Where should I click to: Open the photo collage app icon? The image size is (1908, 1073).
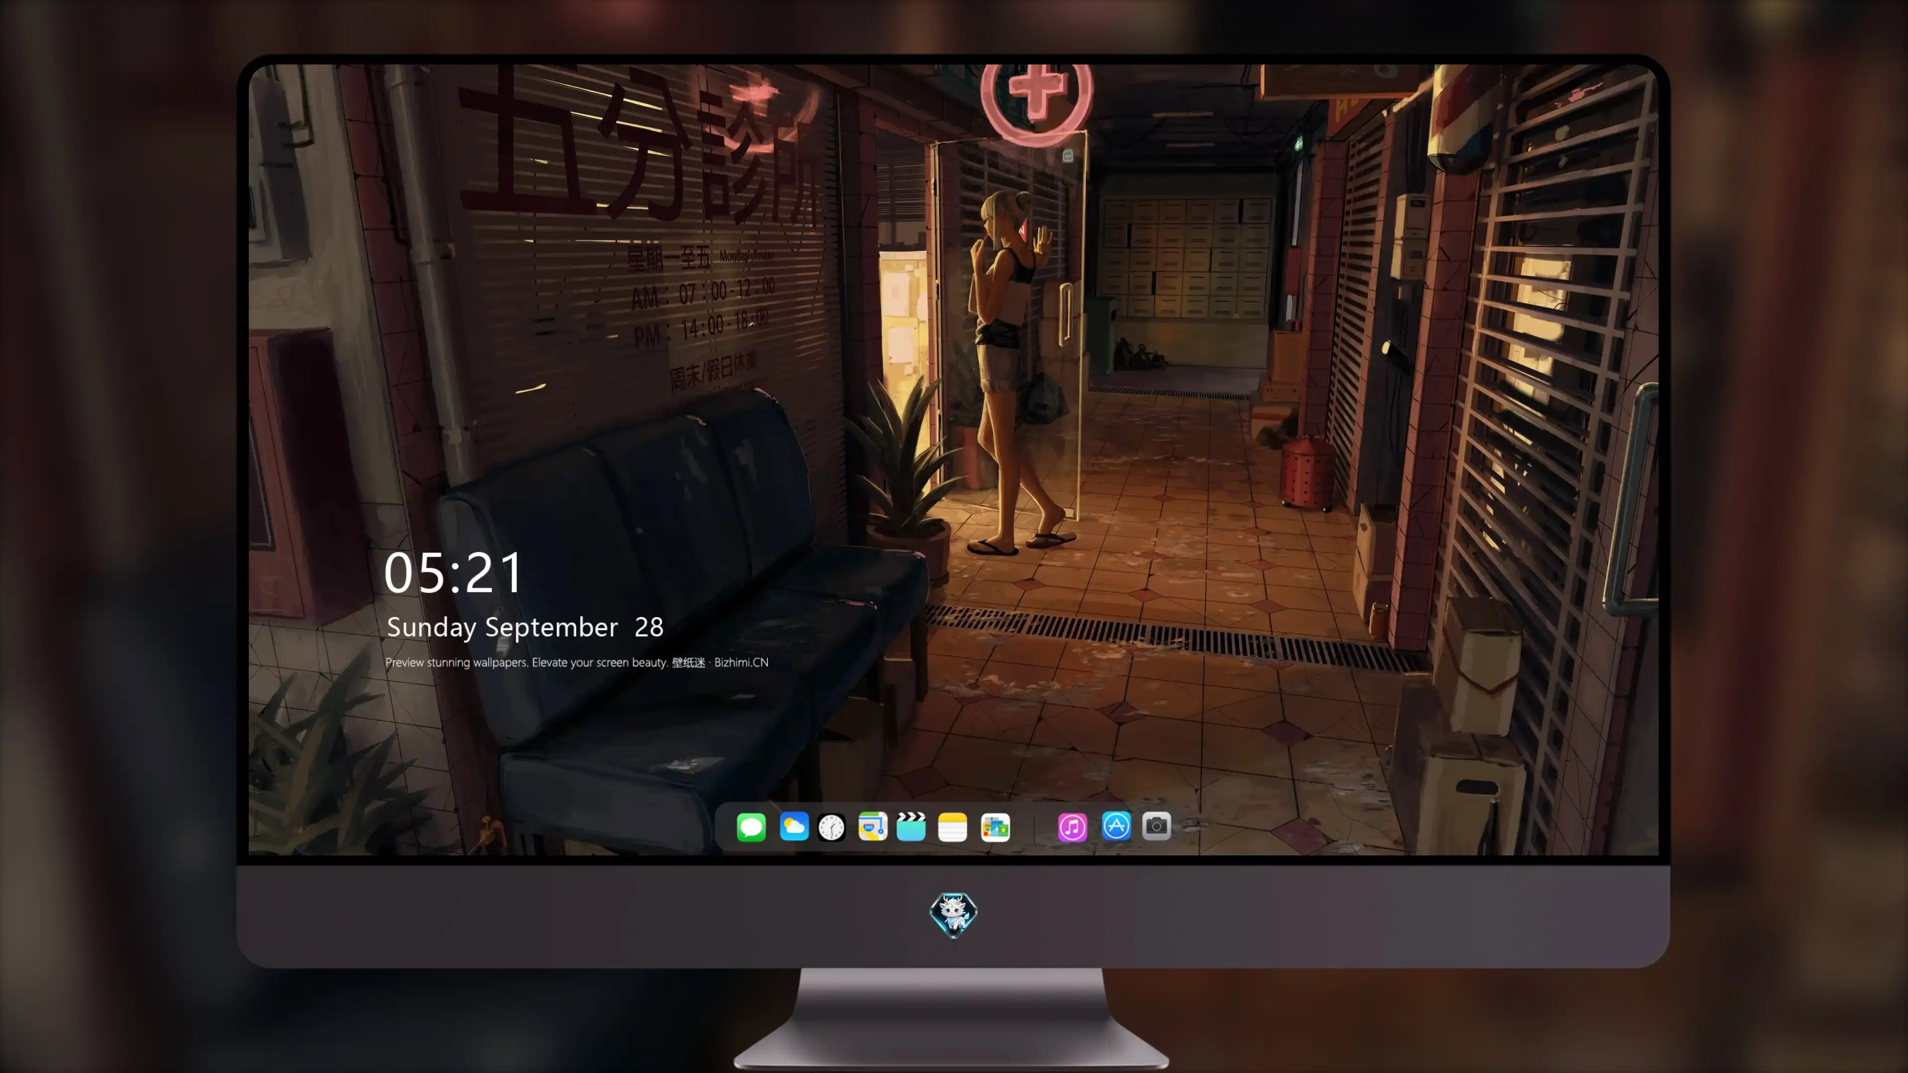(x=995, y=827)
